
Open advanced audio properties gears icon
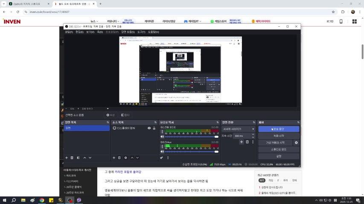162,158
